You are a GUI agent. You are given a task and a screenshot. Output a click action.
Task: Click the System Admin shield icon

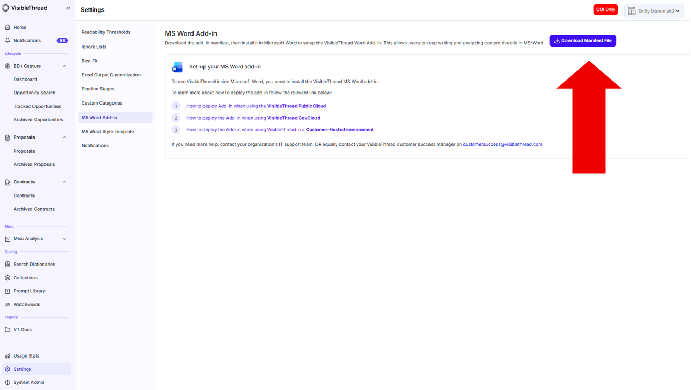click(x=7, y=383)
